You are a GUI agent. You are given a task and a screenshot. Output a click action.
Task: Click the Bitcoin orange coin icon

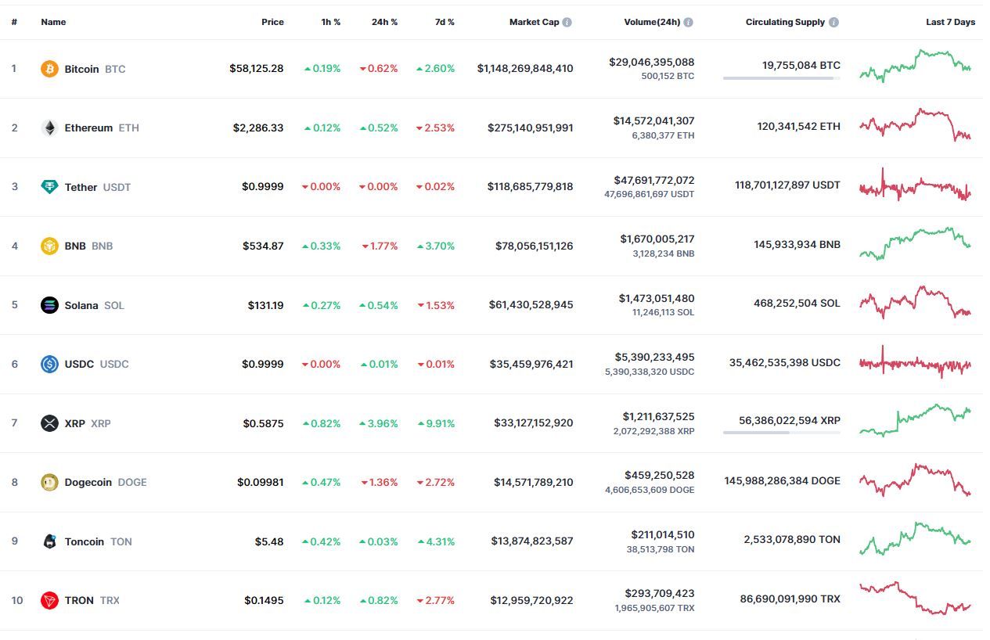tap(49, 69)
